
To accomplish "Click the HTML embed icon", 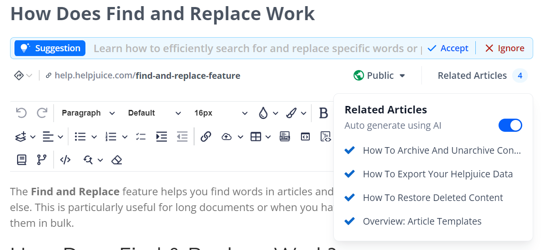I will tap(285, 137).
